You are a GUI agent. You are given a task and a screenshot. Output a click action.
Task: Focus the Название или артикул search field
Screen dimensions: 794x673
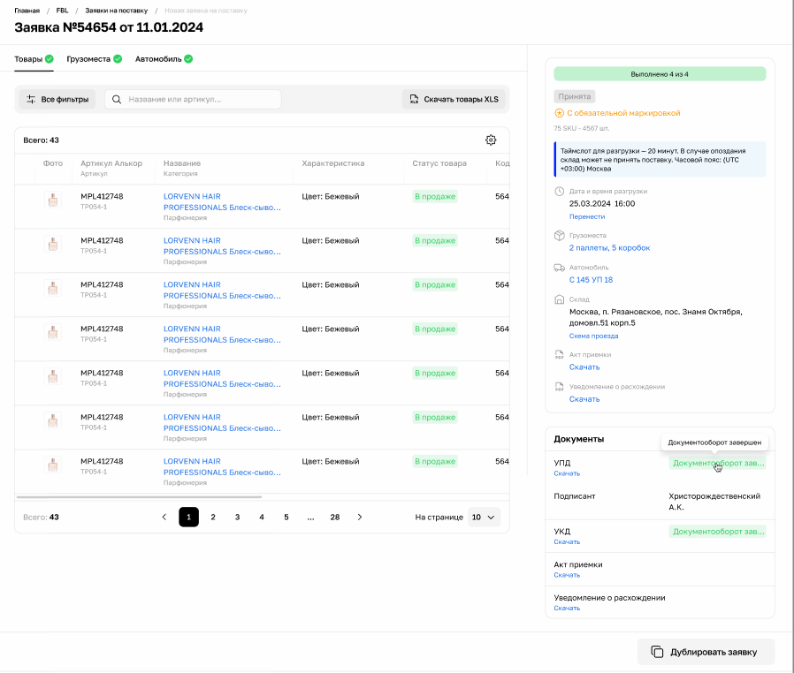pyautogui.click(x=193, y=99)
